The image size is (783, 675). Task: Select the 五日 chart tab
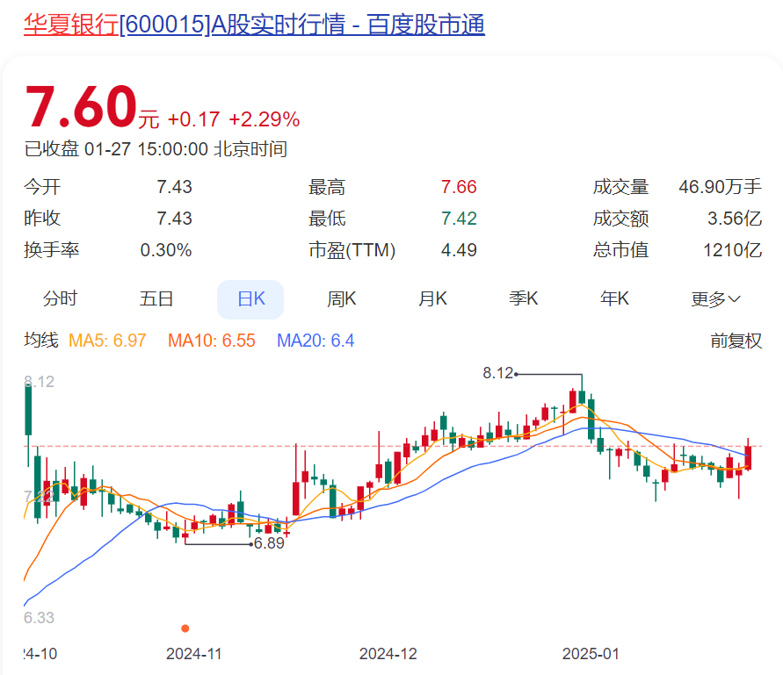click(156, 298)
